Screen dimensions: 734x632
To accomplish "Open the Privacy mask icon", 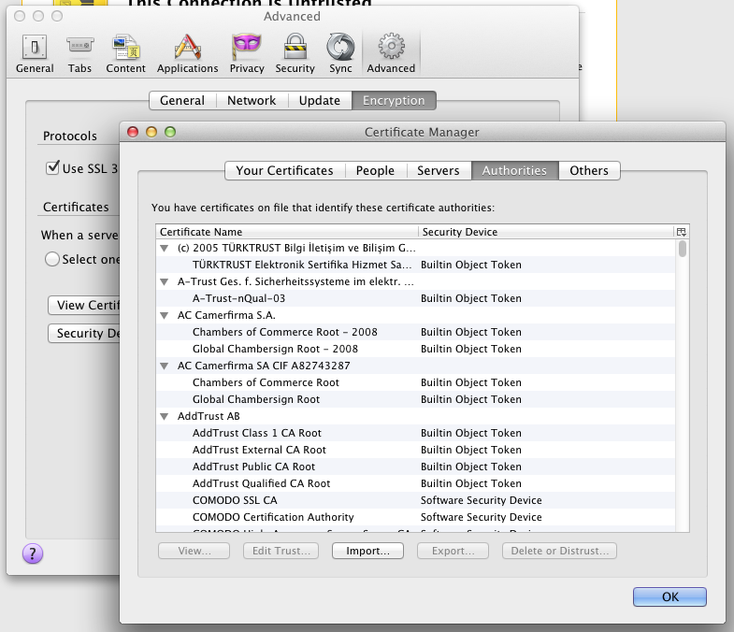I will pos(247,47).
